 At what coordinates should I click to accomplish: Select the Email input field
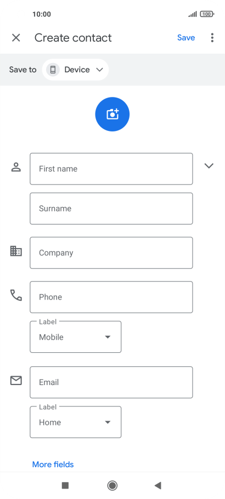point(111,382)
